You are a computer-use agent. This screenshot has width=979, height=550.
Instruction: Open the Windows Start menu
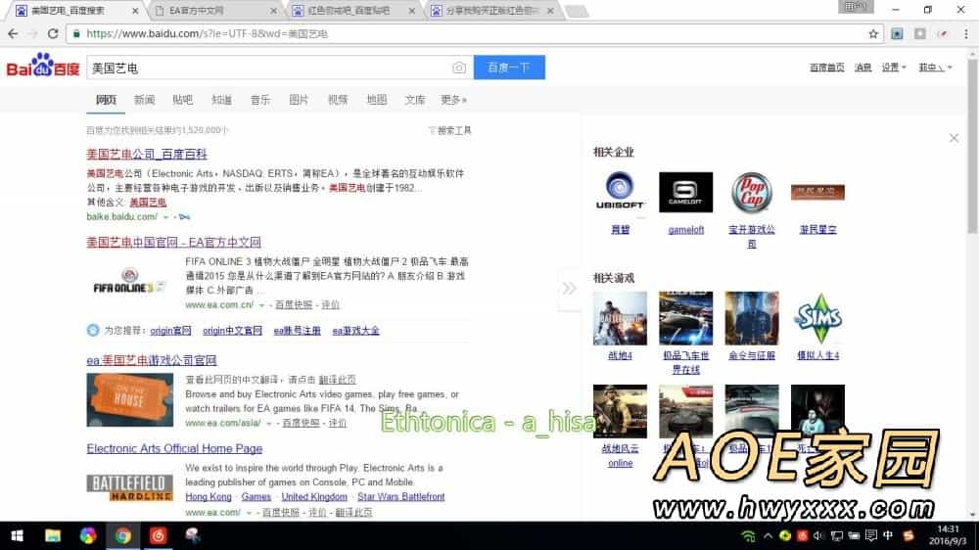(x=17, y=535)
